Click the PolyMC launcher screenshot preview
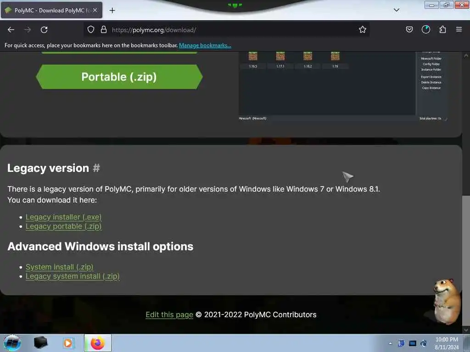Screen dimensions: 470x352 [343, 86]
